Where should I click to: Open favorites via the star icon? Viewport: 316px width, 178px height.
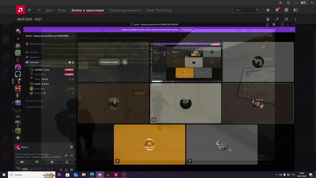click(x=268, y=10)
